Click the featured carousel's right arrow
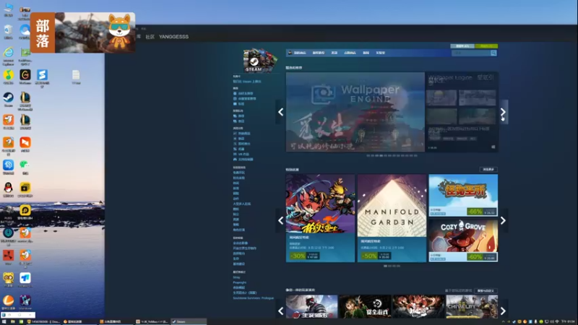The height and width of the screenshot is (325, 578). click(x=503, y=112)
